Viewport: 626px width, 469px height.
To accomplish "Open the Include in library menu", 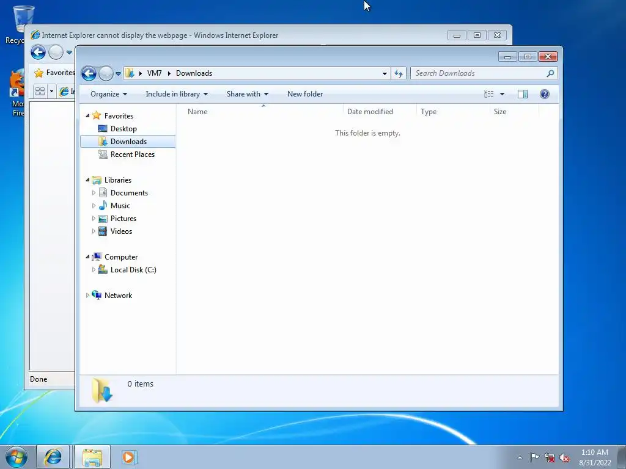I will pos(177,94).
